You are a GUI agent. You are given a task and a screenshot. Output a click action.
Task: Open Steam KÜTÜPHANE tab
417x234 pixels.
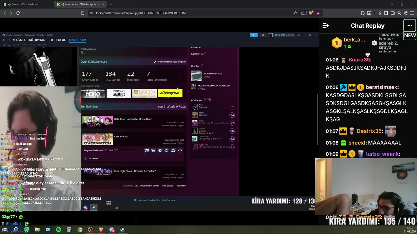[x=38, y=40]
